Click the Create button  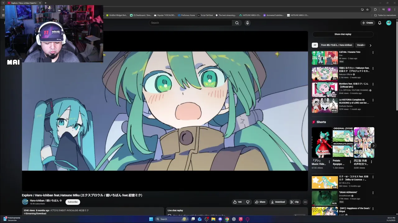pos(368,23)
